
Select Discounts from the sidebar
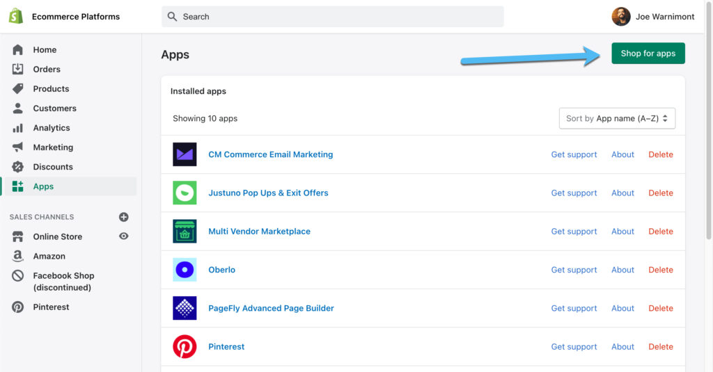point(53,167)
